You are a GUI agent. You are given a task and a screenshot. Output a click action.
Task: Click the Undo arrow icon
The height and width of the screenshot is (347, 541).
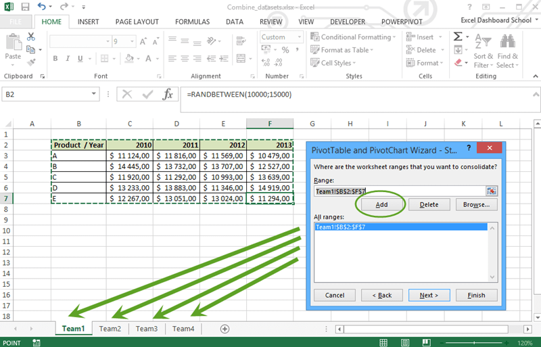click(42, 6)
